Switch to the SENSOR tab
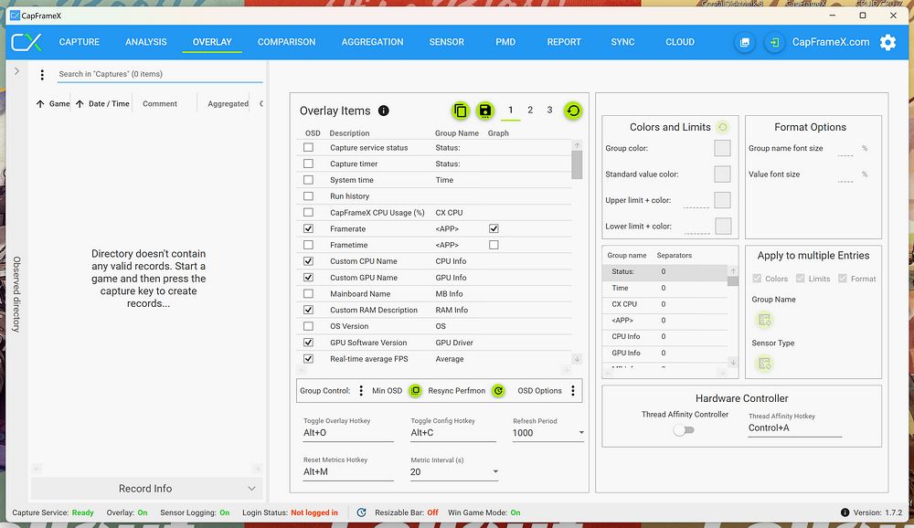This screenshot has width=914, height=528. tap(447, 42)
